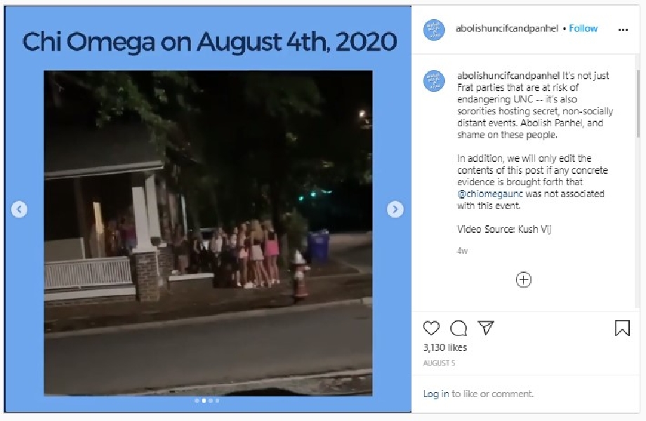Click the 4w timestamp under caption
Viewport: 646px width, 421px height.
click(x=462, y=250)
